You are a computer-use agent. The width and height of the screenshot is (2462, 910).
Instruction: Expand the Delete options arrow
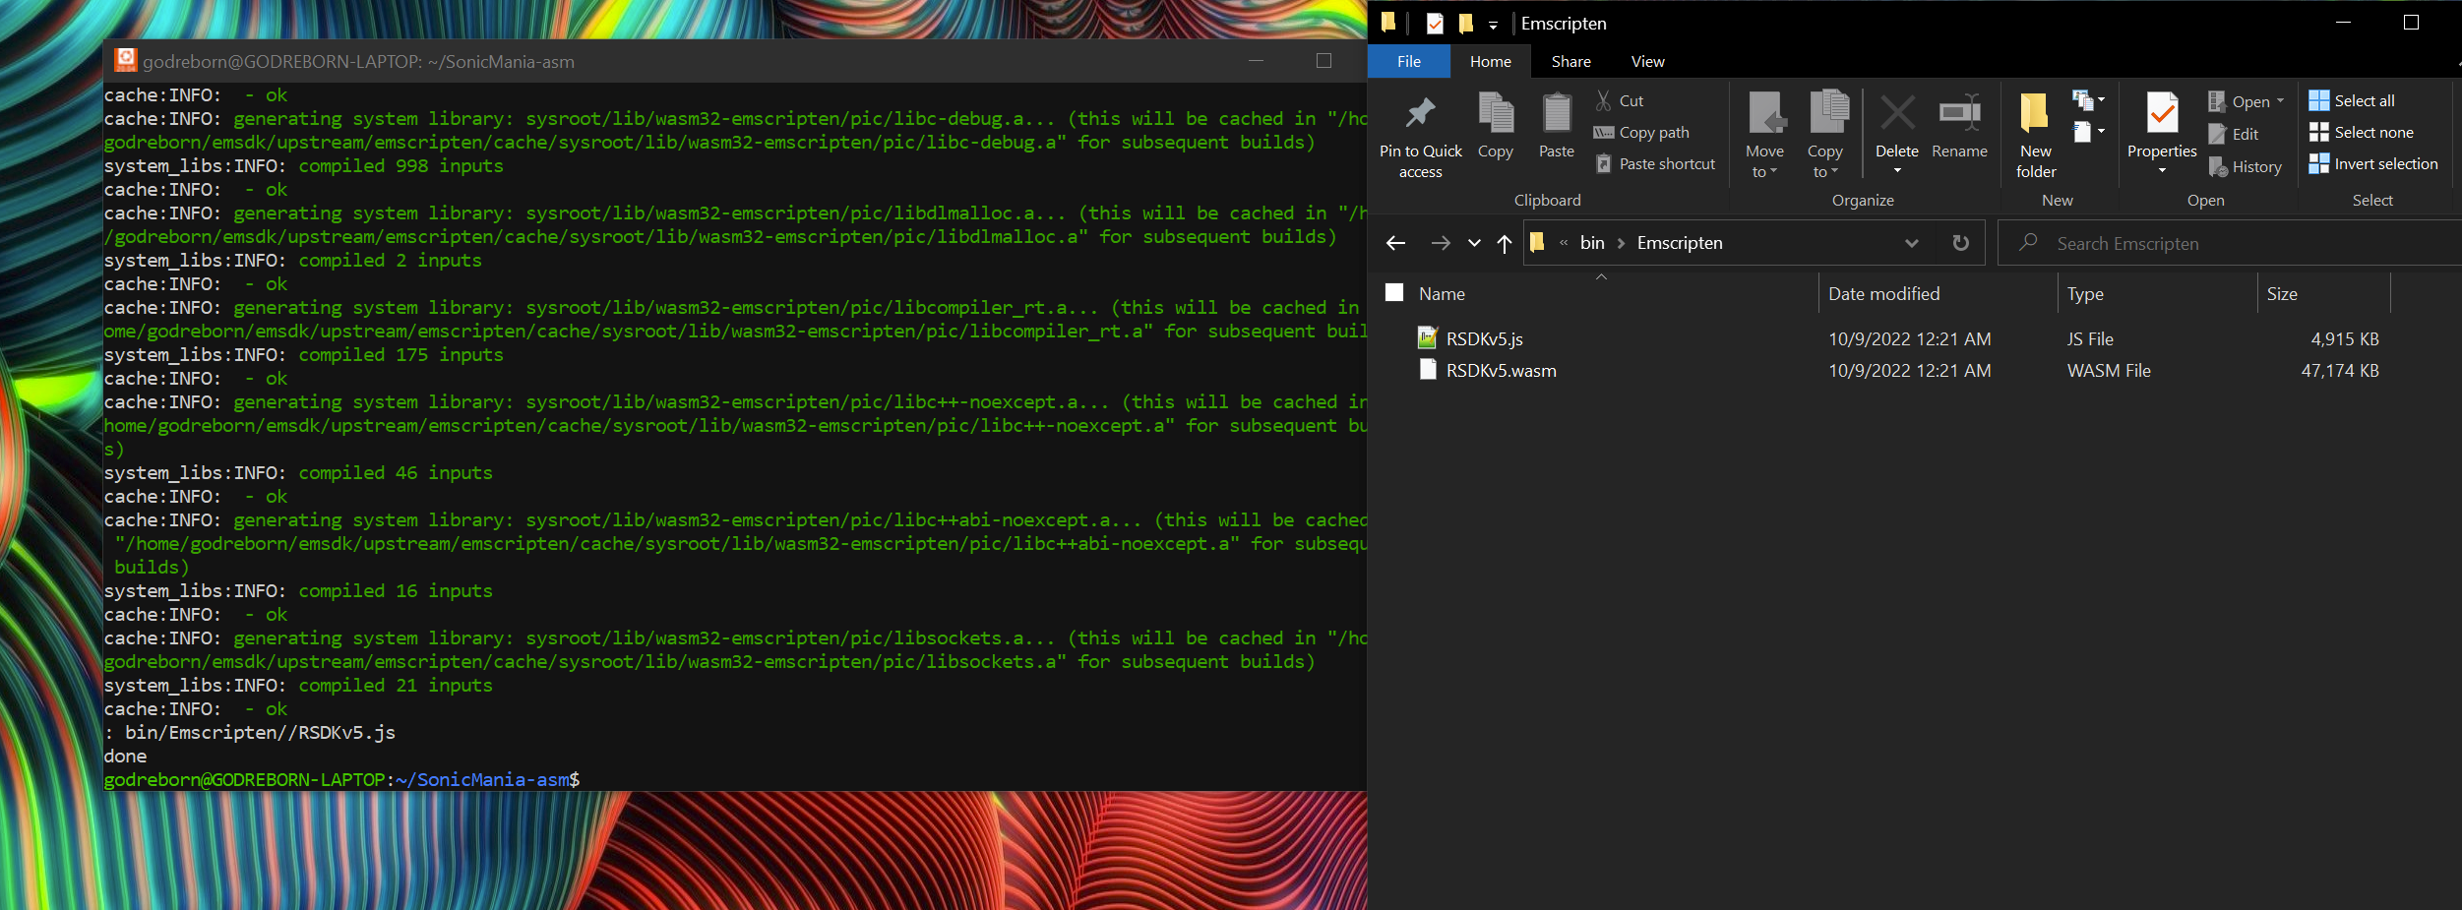pyautogui.click(x=1897, y=171)
